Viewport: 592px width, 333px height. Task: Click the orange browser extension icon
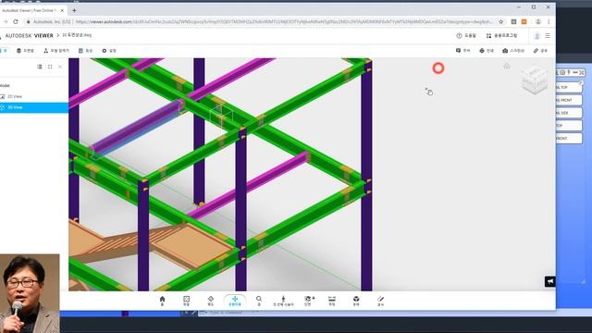tap(524, 22)
